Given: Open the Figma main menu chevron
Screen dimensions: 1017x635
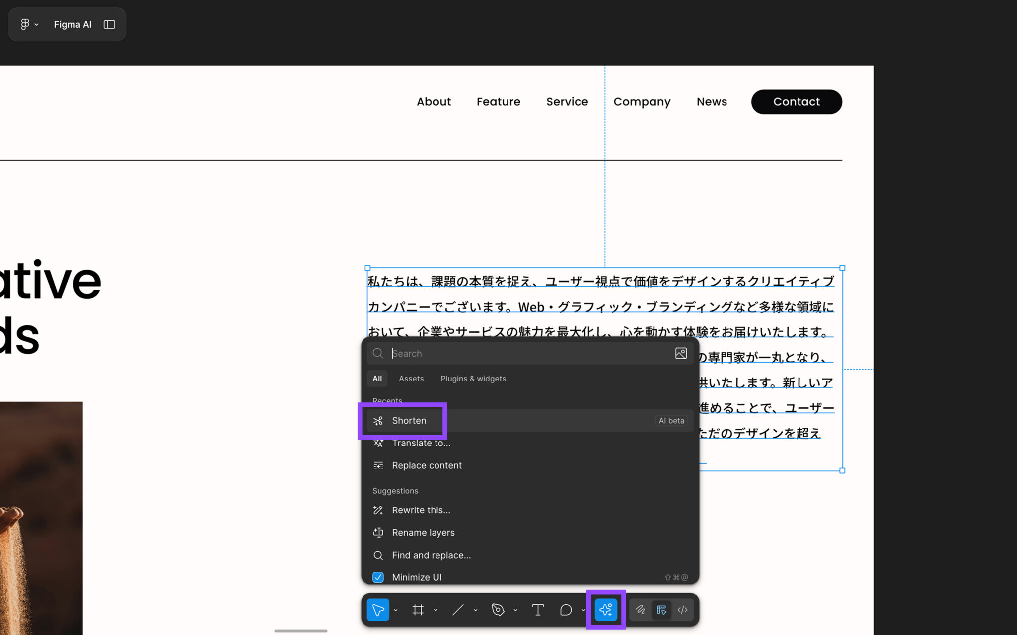Looking at the screenshot, I should [36, 24].
